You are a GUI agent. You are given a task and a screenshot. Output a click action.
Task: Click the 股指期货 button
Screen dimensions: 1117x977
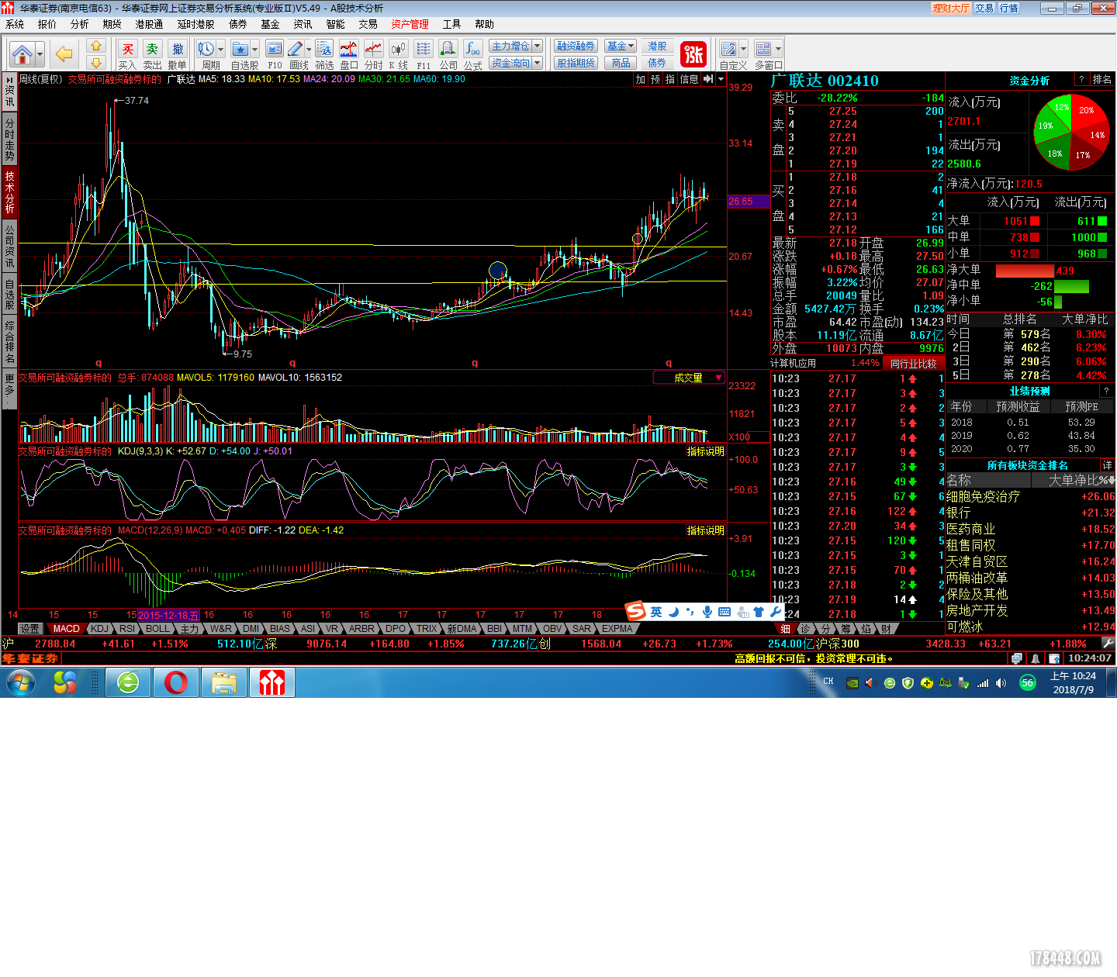point(576,63)
